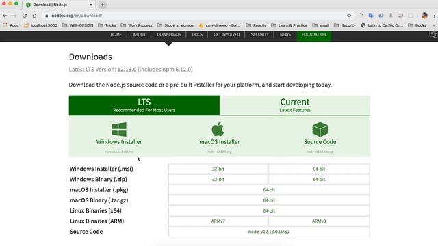The width and height of the screenshot is (438, 246).
Task: Open DOCS in the site navigation
Action: (x=197, y=35)
